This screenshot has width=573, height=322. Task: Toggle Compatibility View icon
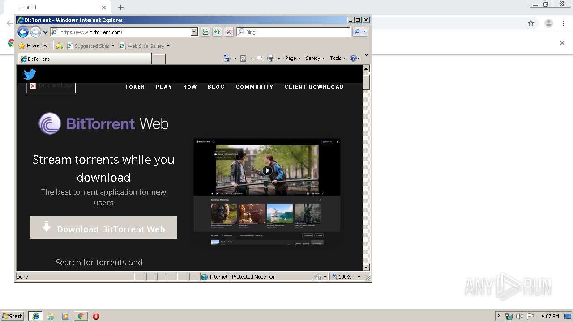(x=205, y=32)
